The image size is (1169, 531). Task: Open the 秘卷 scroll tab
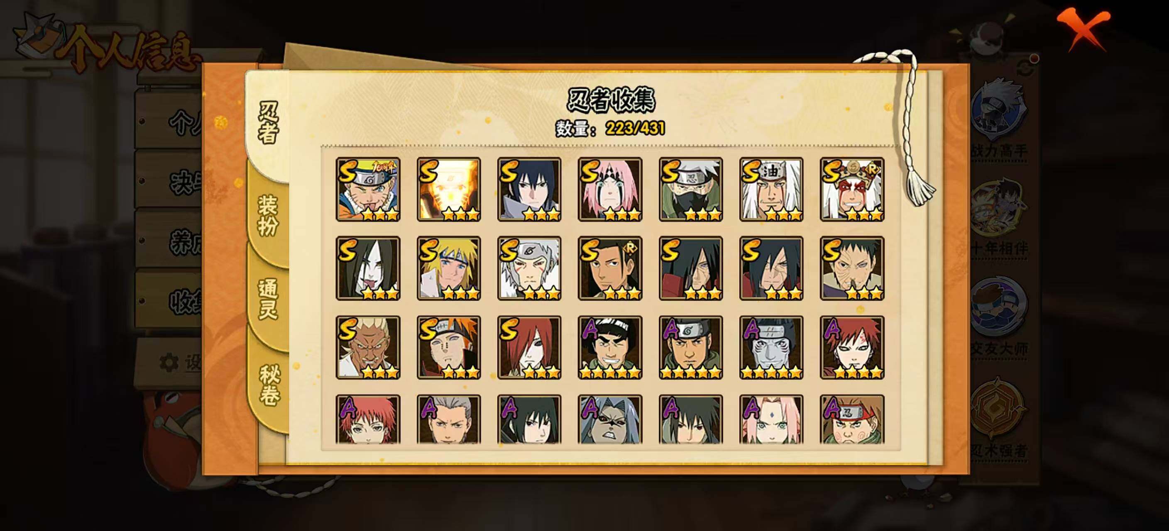pos(269,385)
